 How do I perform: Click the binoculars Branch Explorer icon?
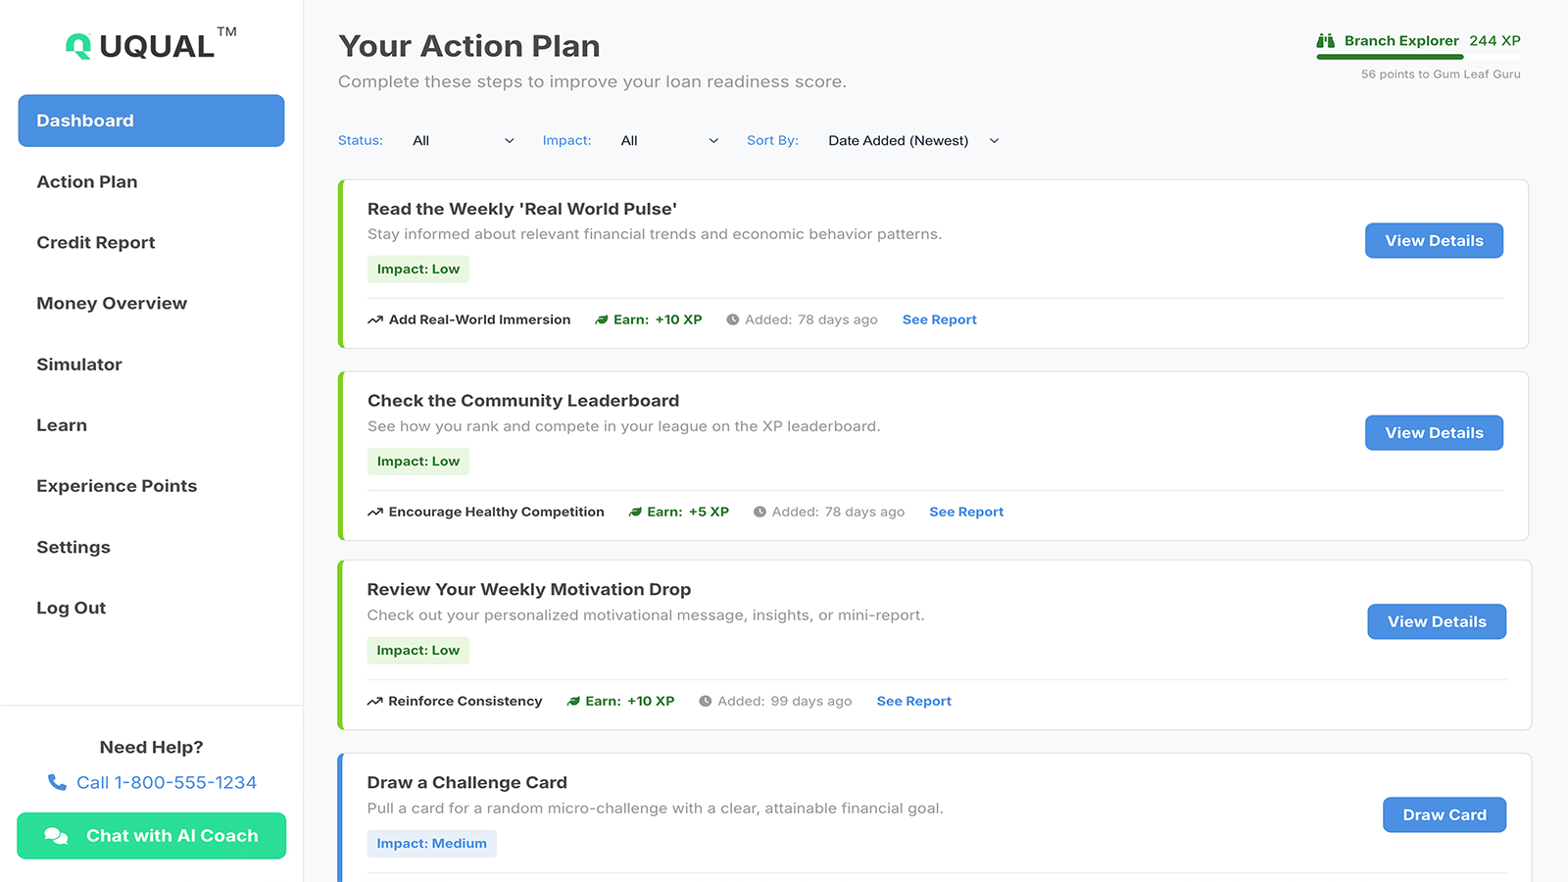click(x=1326, y=41)
